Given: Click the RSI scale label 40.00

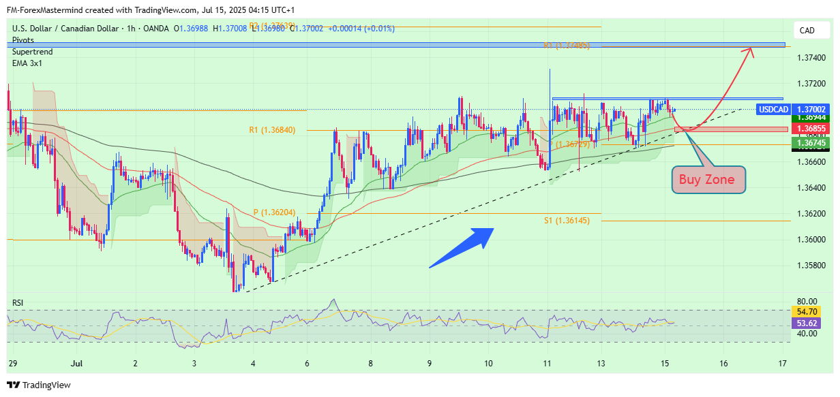Looking at the screenshot, I should click(807, 334).
